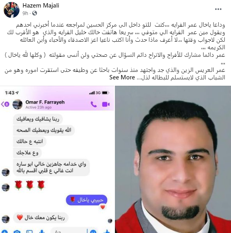This screenshot has width=231, height=233.
Task: Click the public globe audience icon
Action: point(35,13)
